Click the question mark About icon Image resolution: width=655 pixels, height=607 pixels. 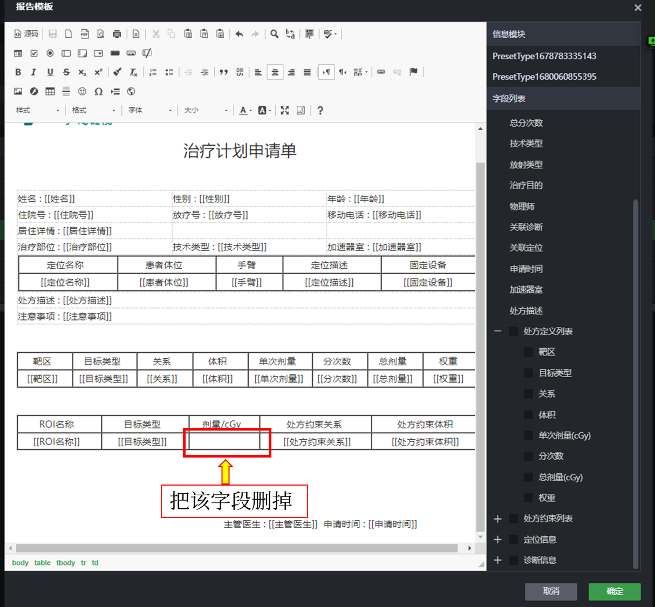320,110
